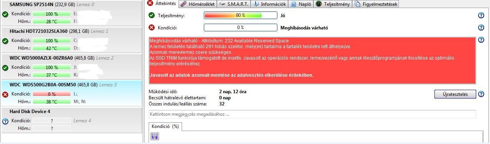Click the '2 nap, 12 óra' power-on time value
The image size is (490, 144).
pos(233,92)
